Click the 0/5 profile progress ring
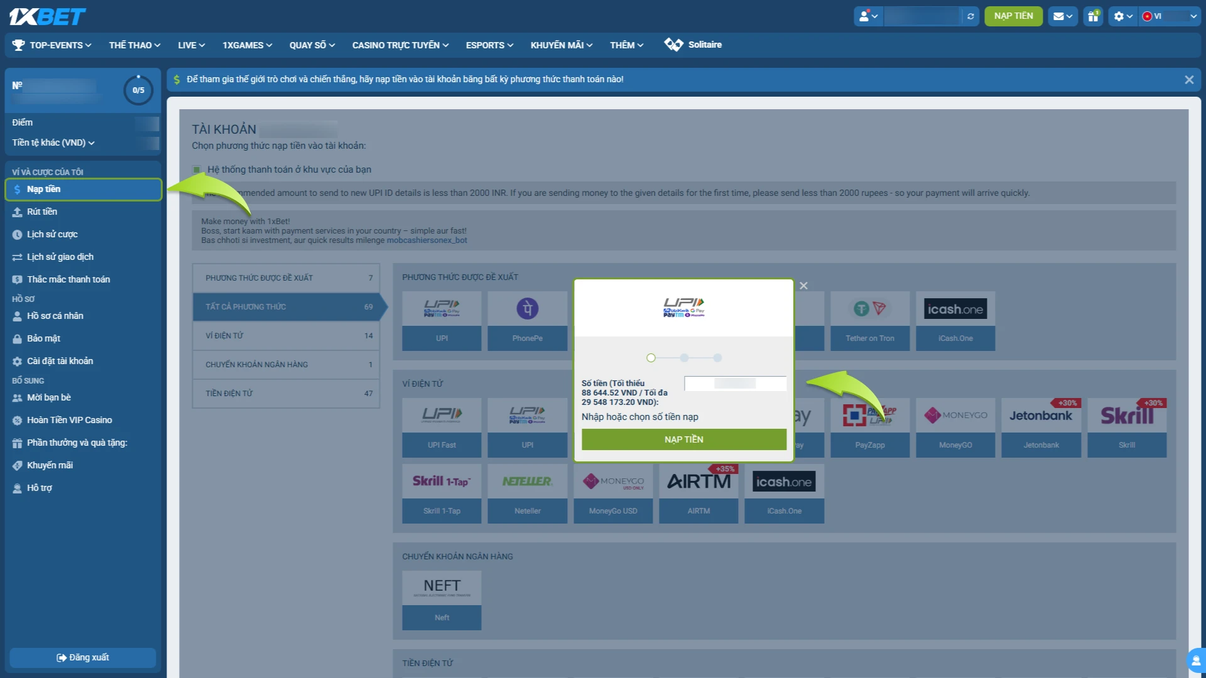Viewport: 1206px width, 678px height. point(138,90)
